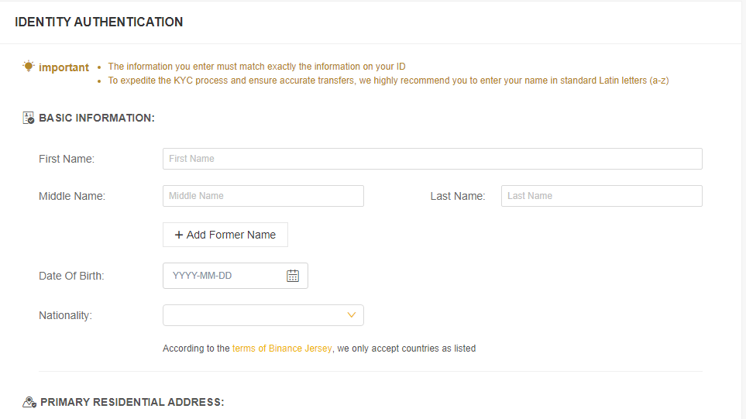Click the plus icon on Add Former Name
The image size is (746, 419).
179,235
